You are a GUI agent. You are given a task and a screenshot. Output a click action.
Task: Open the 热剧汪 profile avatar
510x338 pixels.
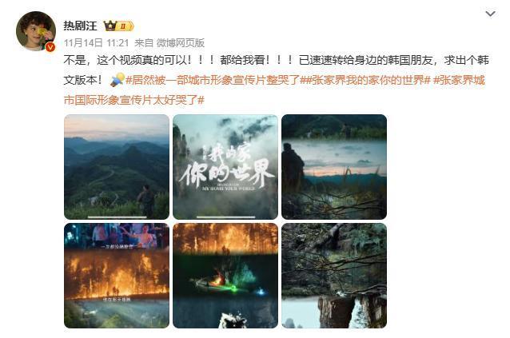pyautogui.click(x=36, y=31)
